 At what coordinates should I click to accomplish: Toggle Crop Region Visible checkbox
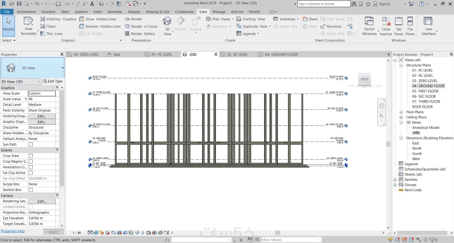[31, 162]
